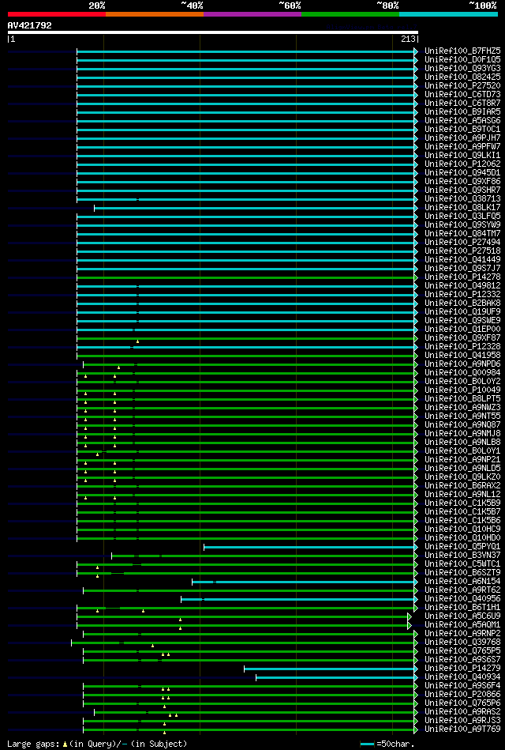Open the UniRef100_Q40934 label
The height and width of the screenshot is (750, 505).
point(462,677)
